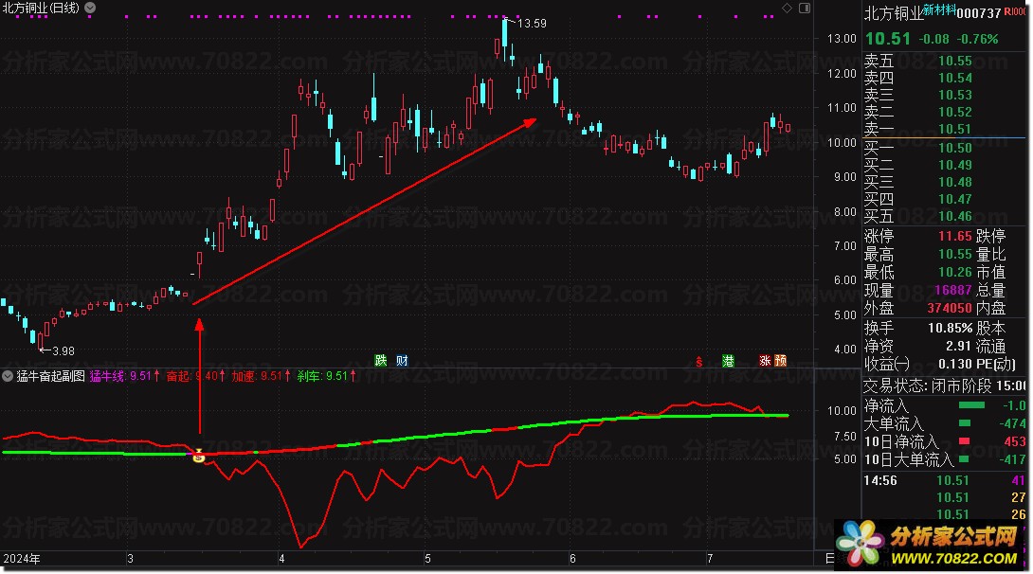Click the 外盘 value 374050
1033x574 pixels.
(950, 308)
